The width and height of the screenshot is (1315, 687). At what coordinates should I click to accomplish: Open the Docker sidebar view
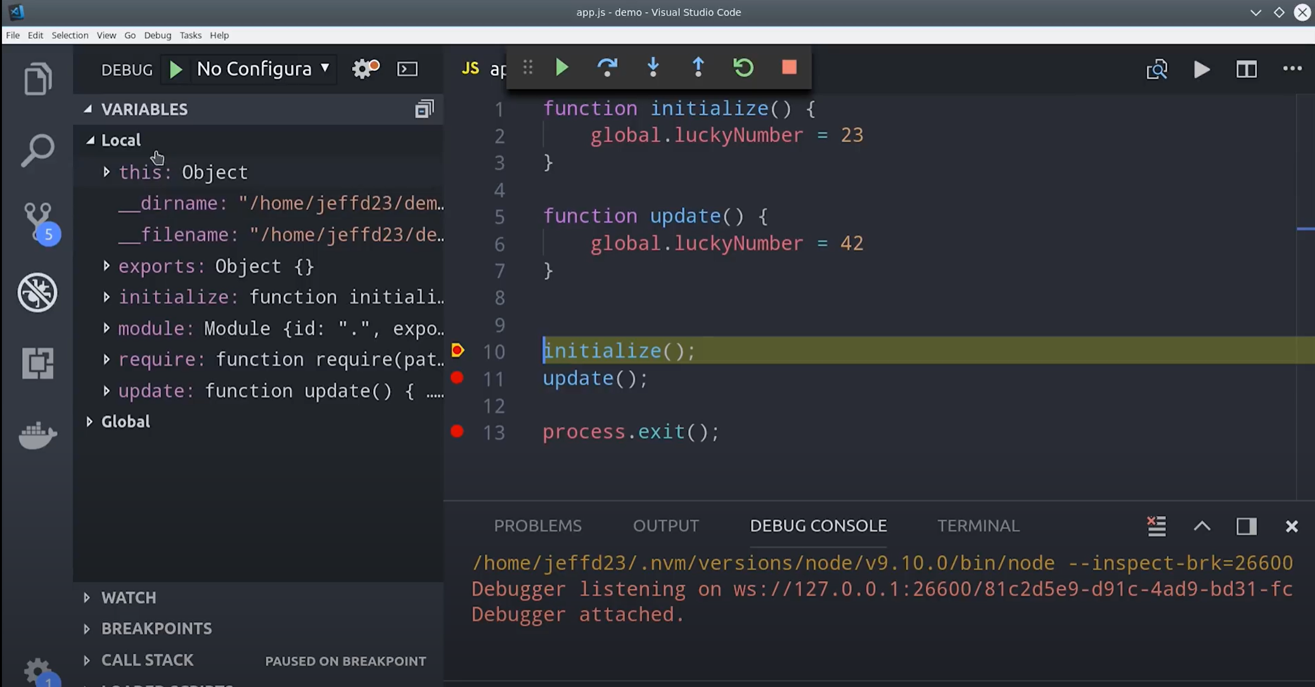[38, 435]
